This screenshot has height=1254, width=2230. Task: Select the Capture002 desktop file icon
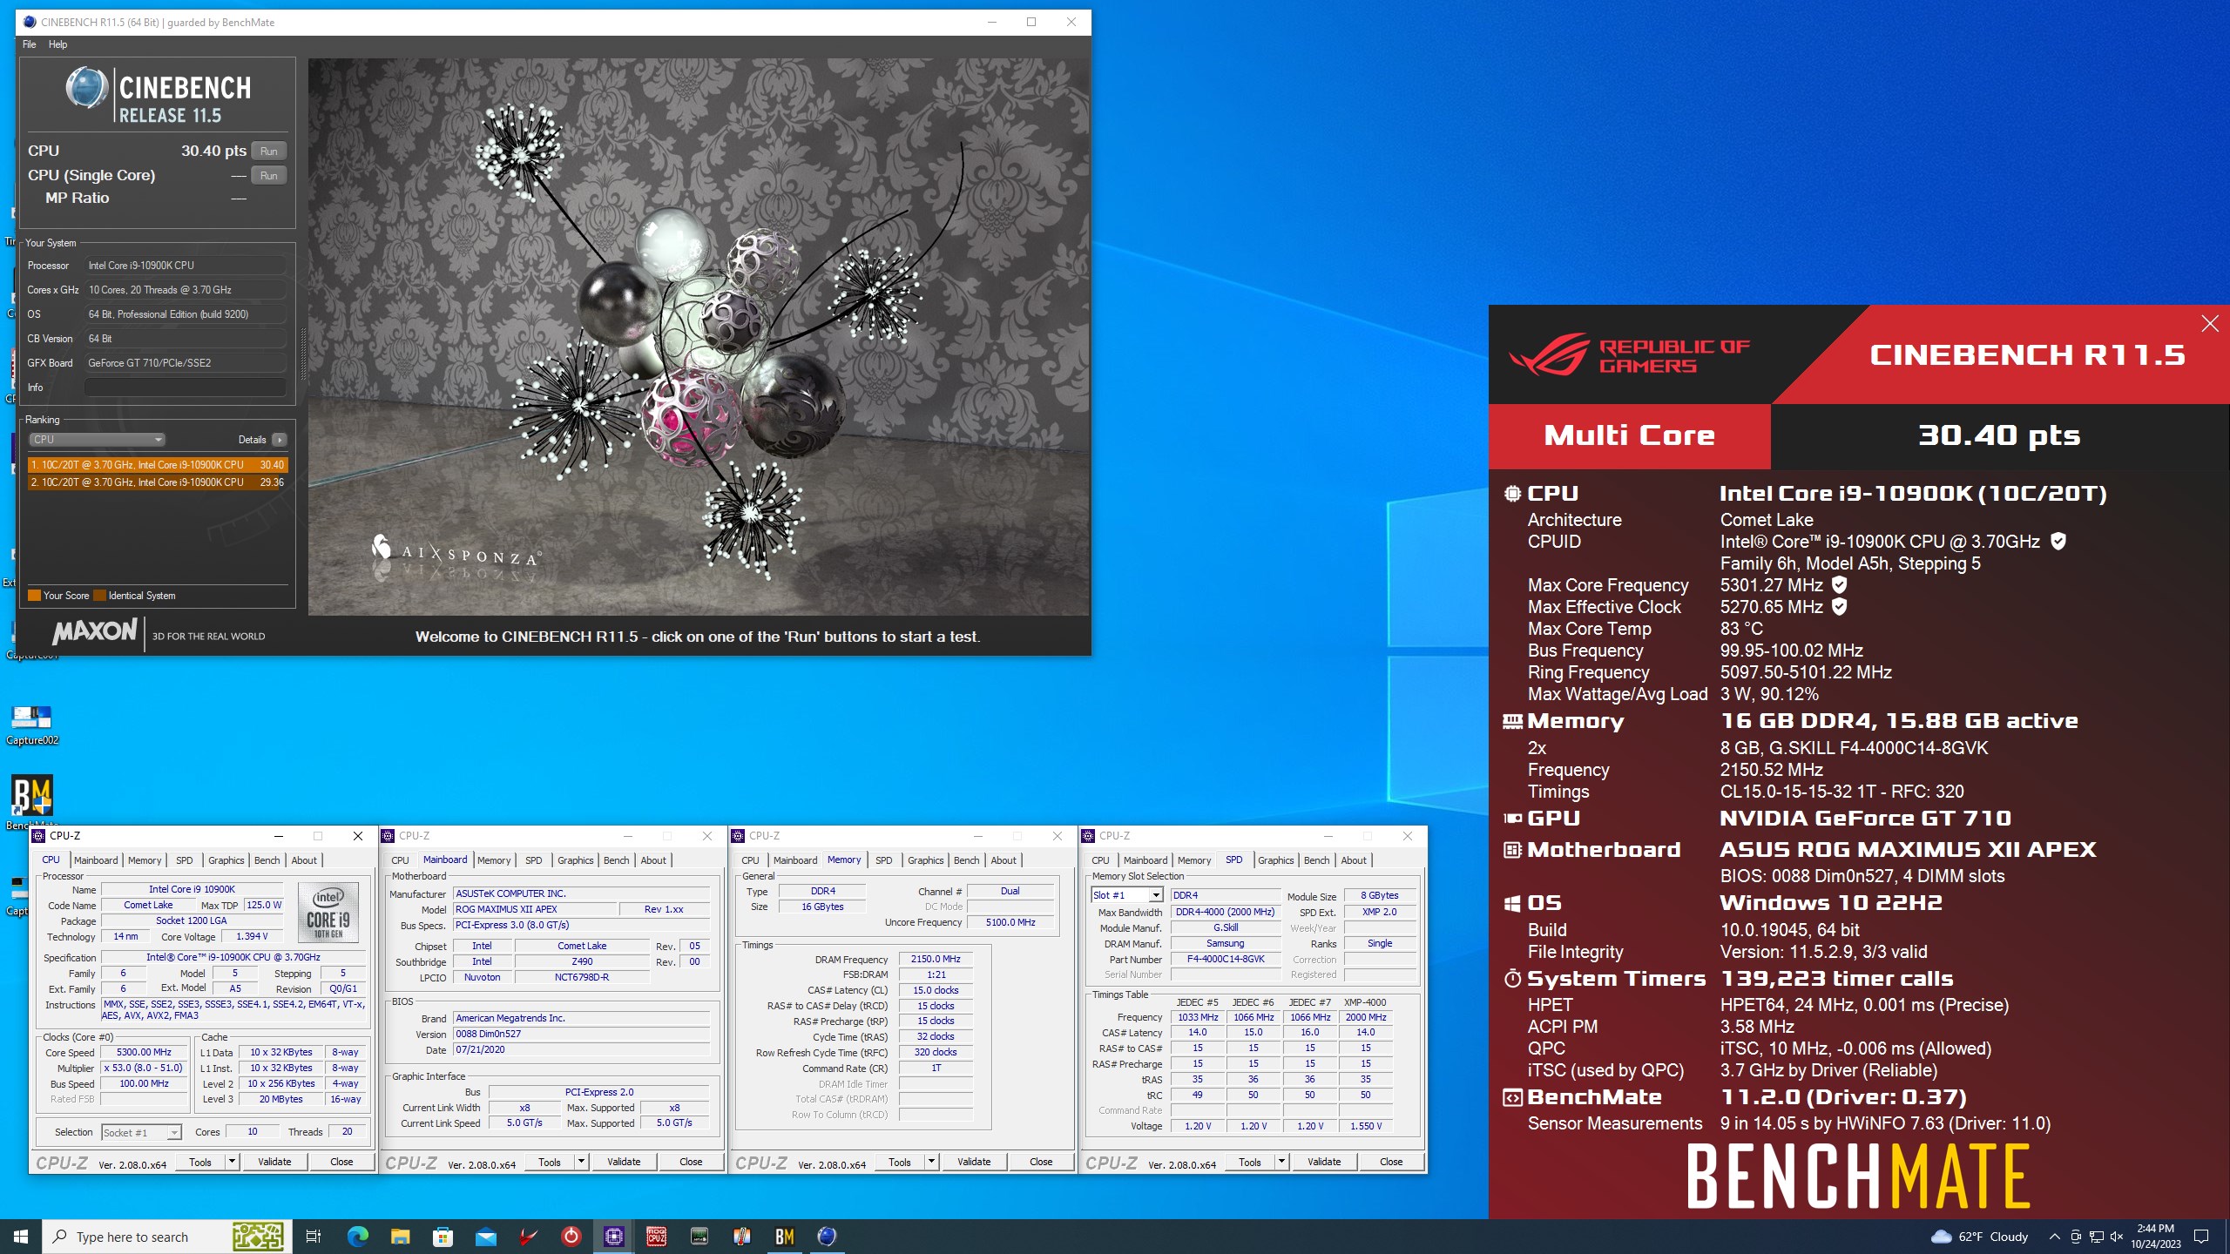point(32,725)
